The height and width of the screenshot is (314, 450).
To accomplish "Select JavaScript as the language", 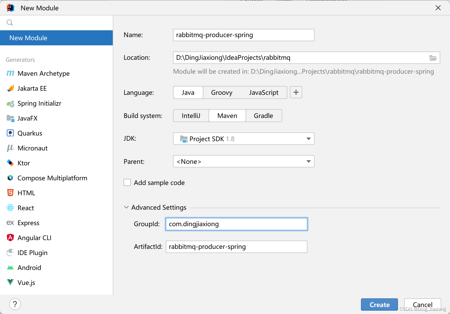I will pyautogui.click(x=264, y=92).
